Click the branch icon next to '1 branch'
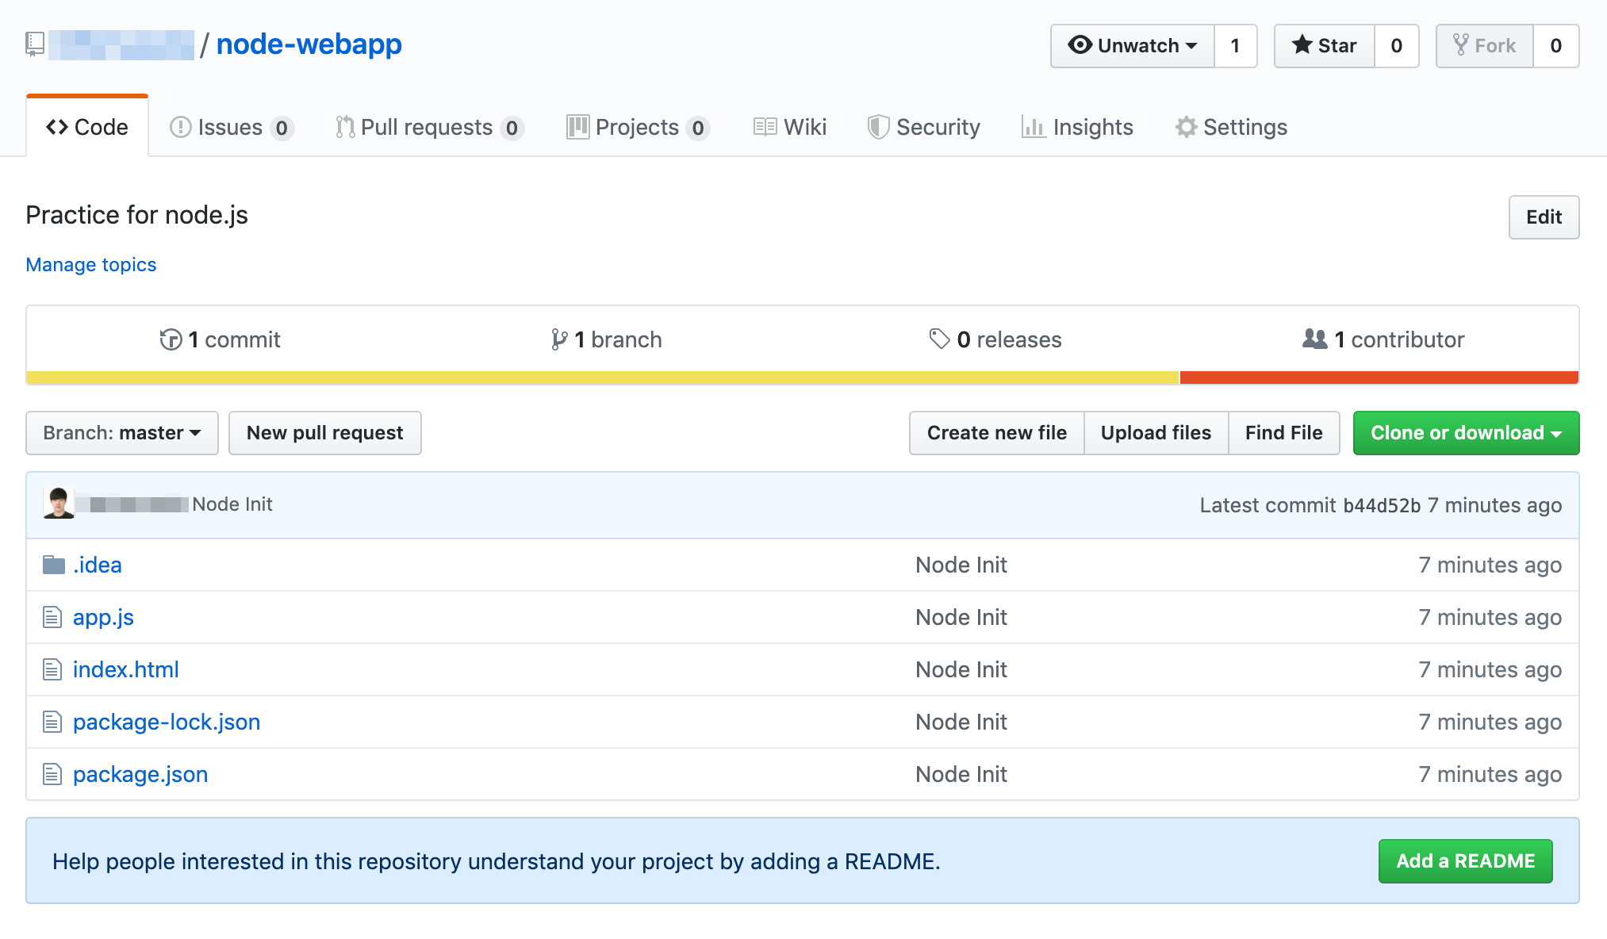The width and height of the screenshot is (1607, 939). click(559, 339)
